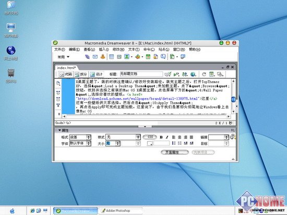Expand the 常用 insert category dropdown
Viewport: 287px width, 215px height.
(x=64, y=57)
